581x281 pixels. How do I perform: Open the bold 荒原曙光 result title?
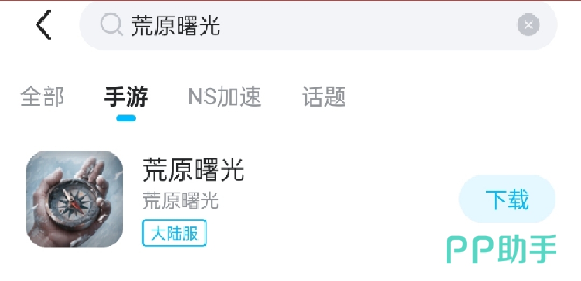coord(193,170)
